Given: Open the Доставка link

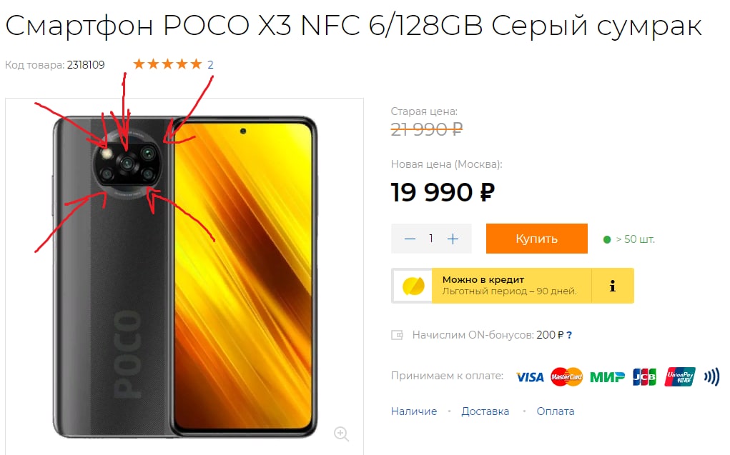Looking at the screenshot, I should click(x=485, y=411).
